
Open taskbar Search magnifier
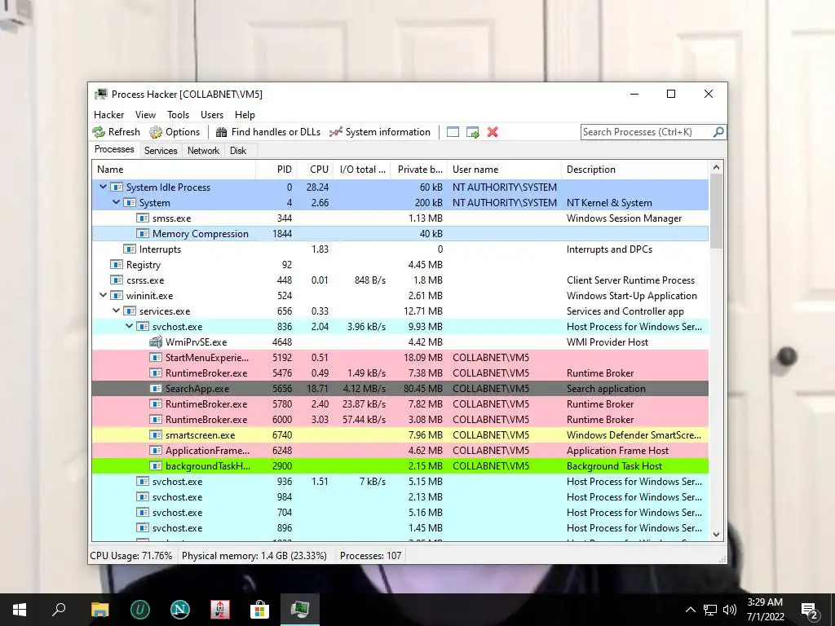pyautogui.click(x=59, y=610)
